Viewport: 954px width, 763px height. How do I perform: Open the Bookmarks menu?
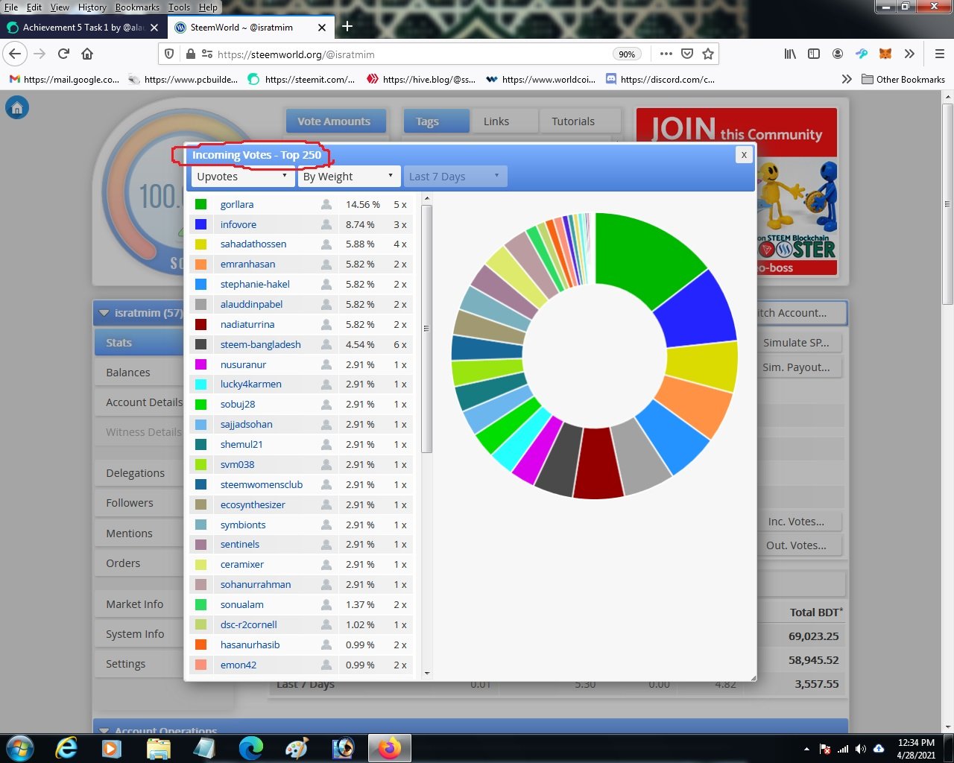(x=137, y=7)
